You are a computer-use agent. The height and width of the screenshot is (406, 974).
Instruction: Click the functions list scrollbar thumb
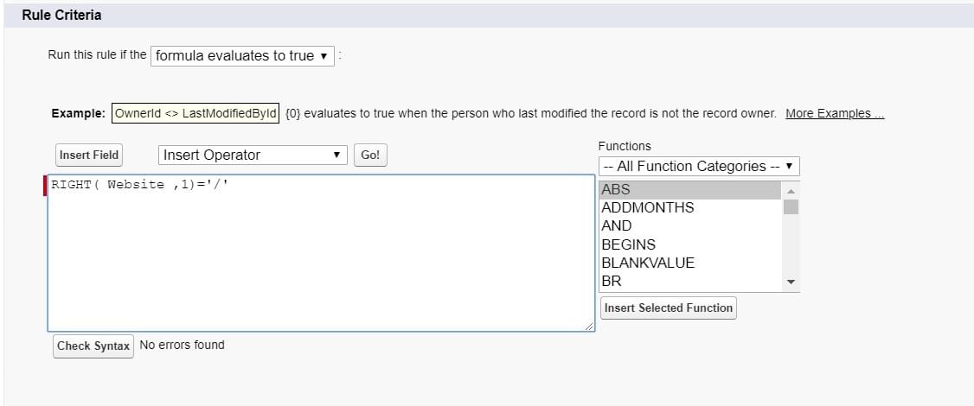click(791, 206)
